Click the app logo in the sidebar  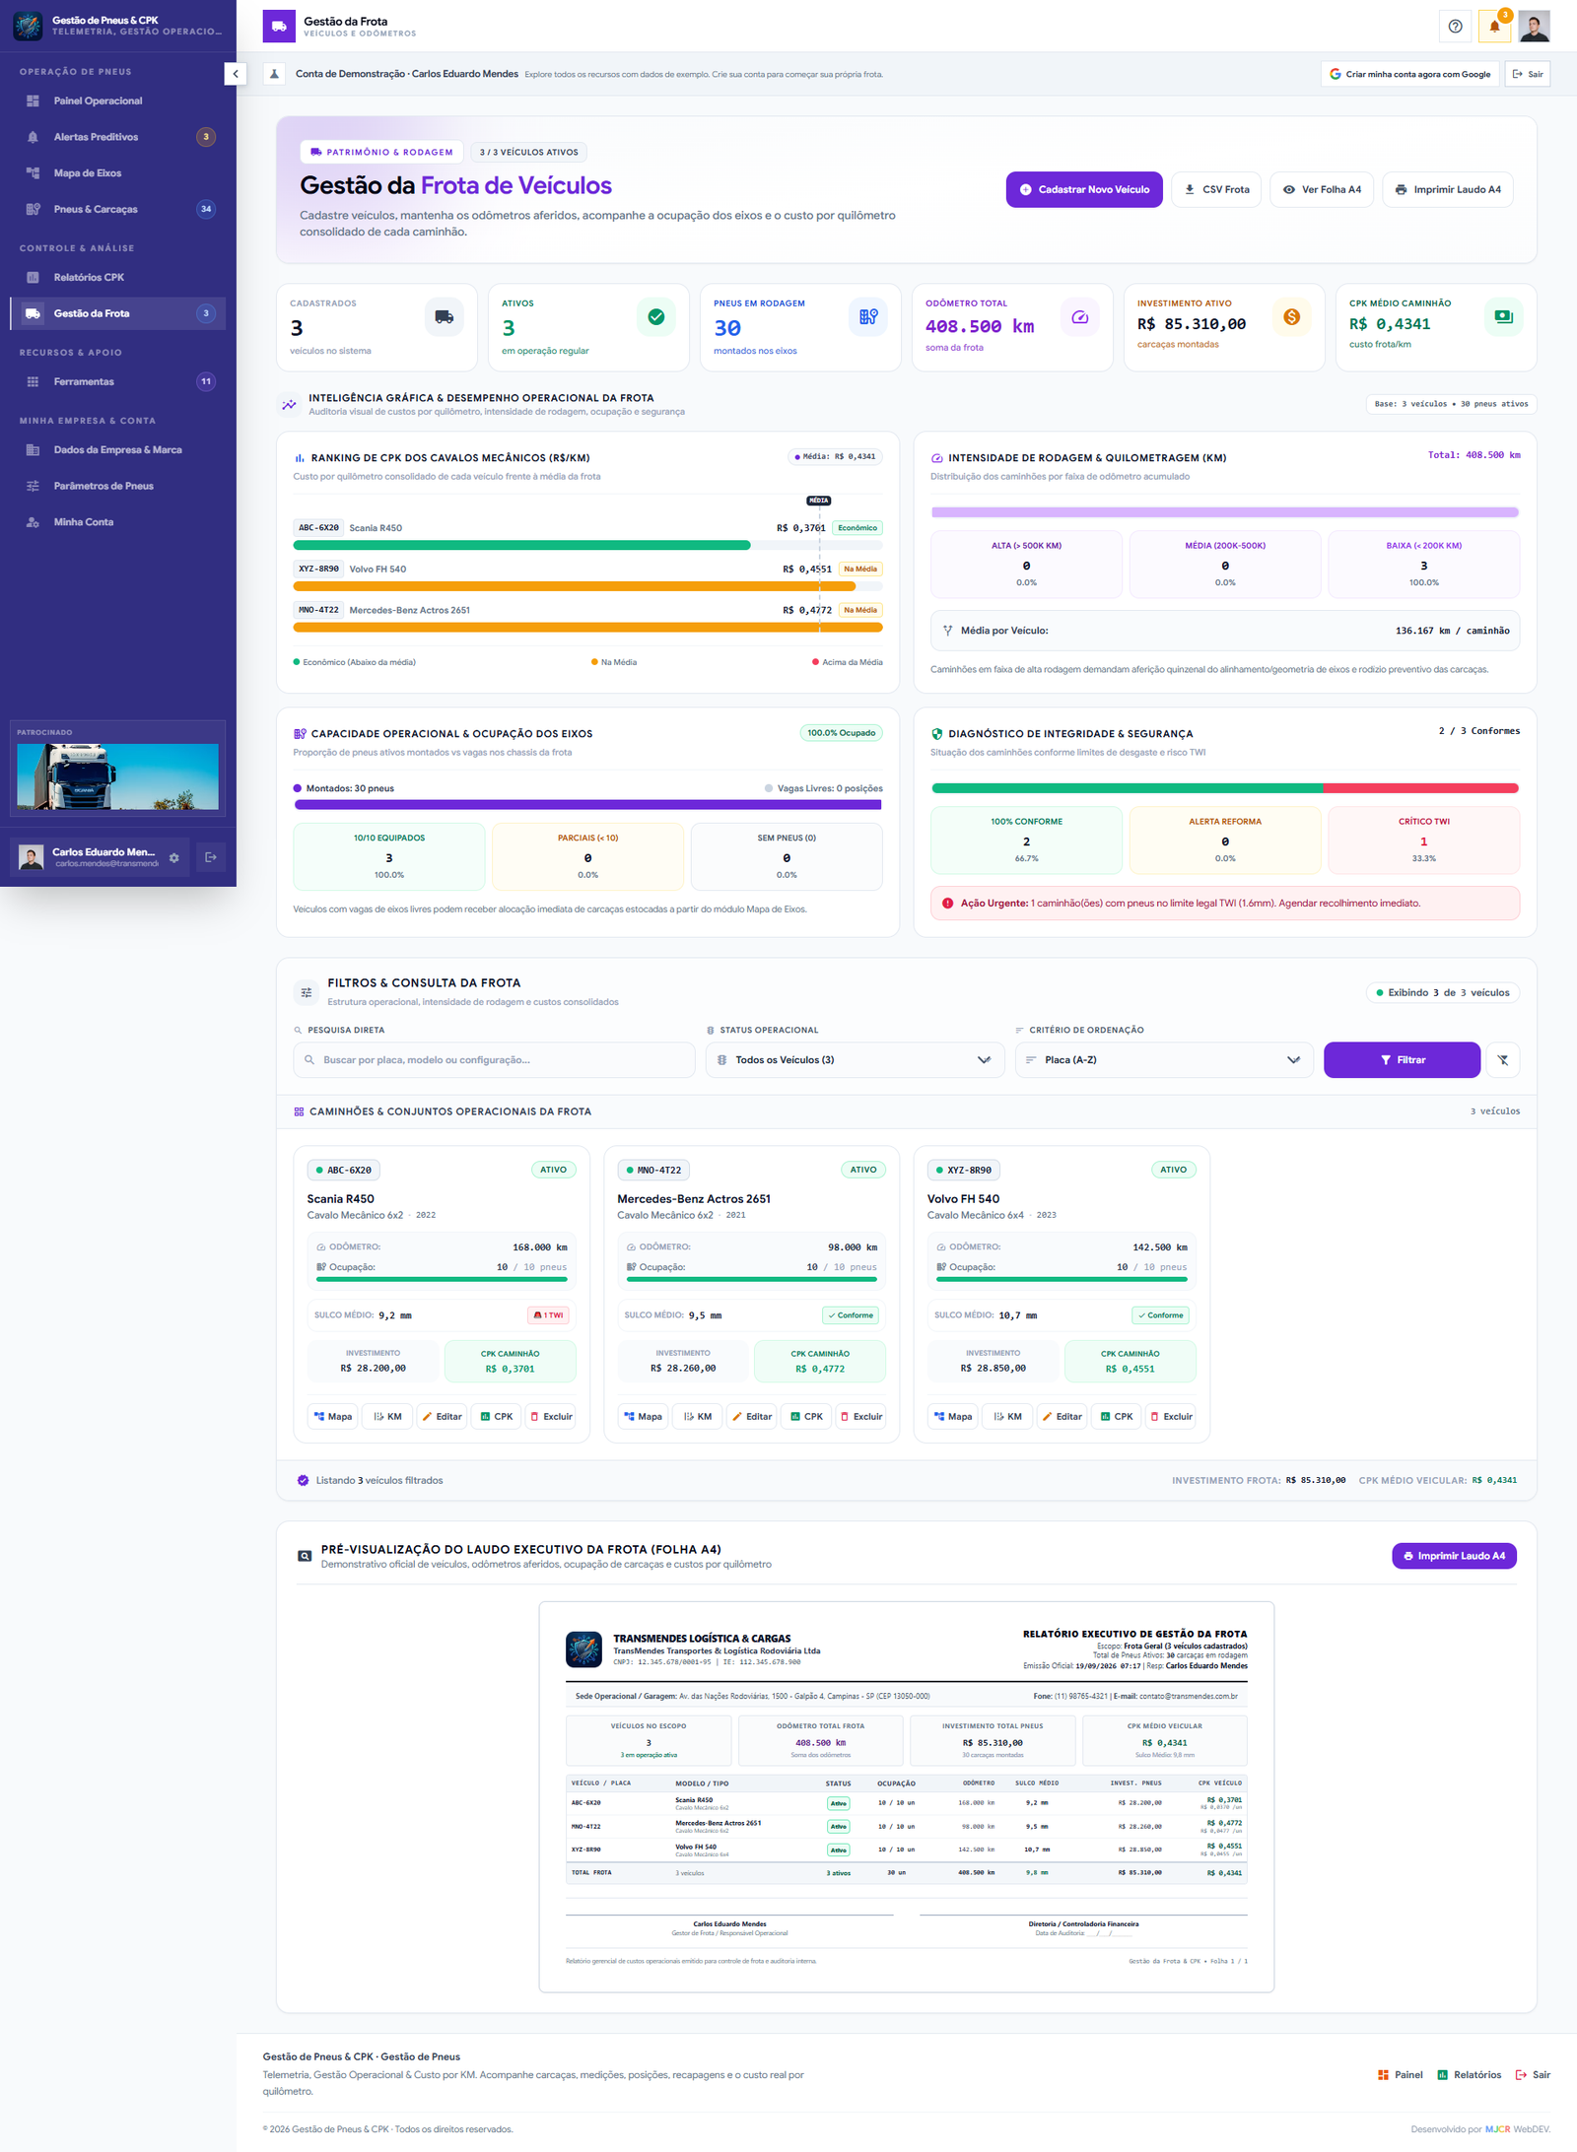28,26
